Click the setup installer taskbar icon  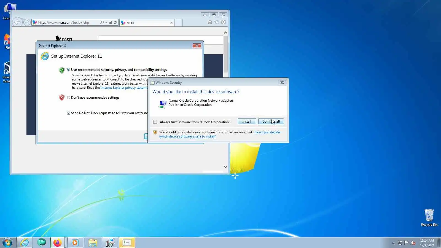(x=110, y=242)
